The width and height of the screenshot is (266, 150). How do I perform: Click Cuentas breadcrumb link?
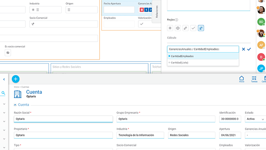coord(25,87)
